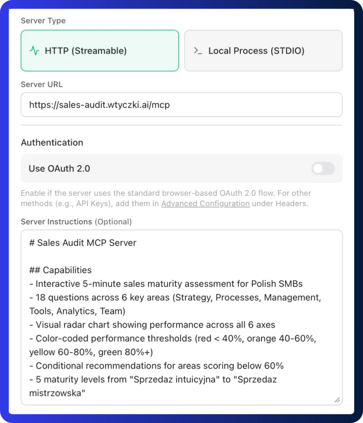Click the "18 questions across 6 key areas" line
Viewport: 363px width, 423px height.
[x=175, y=297]
